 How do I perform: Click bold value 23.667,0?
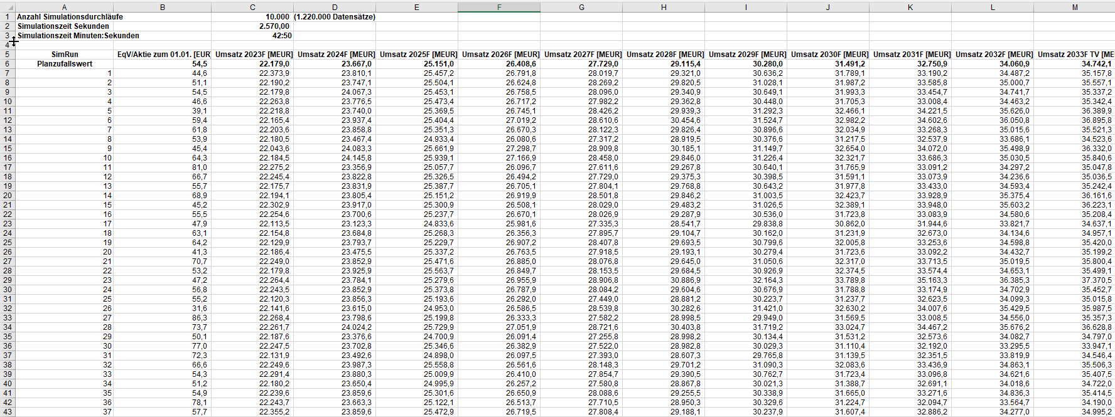point(357,64)
